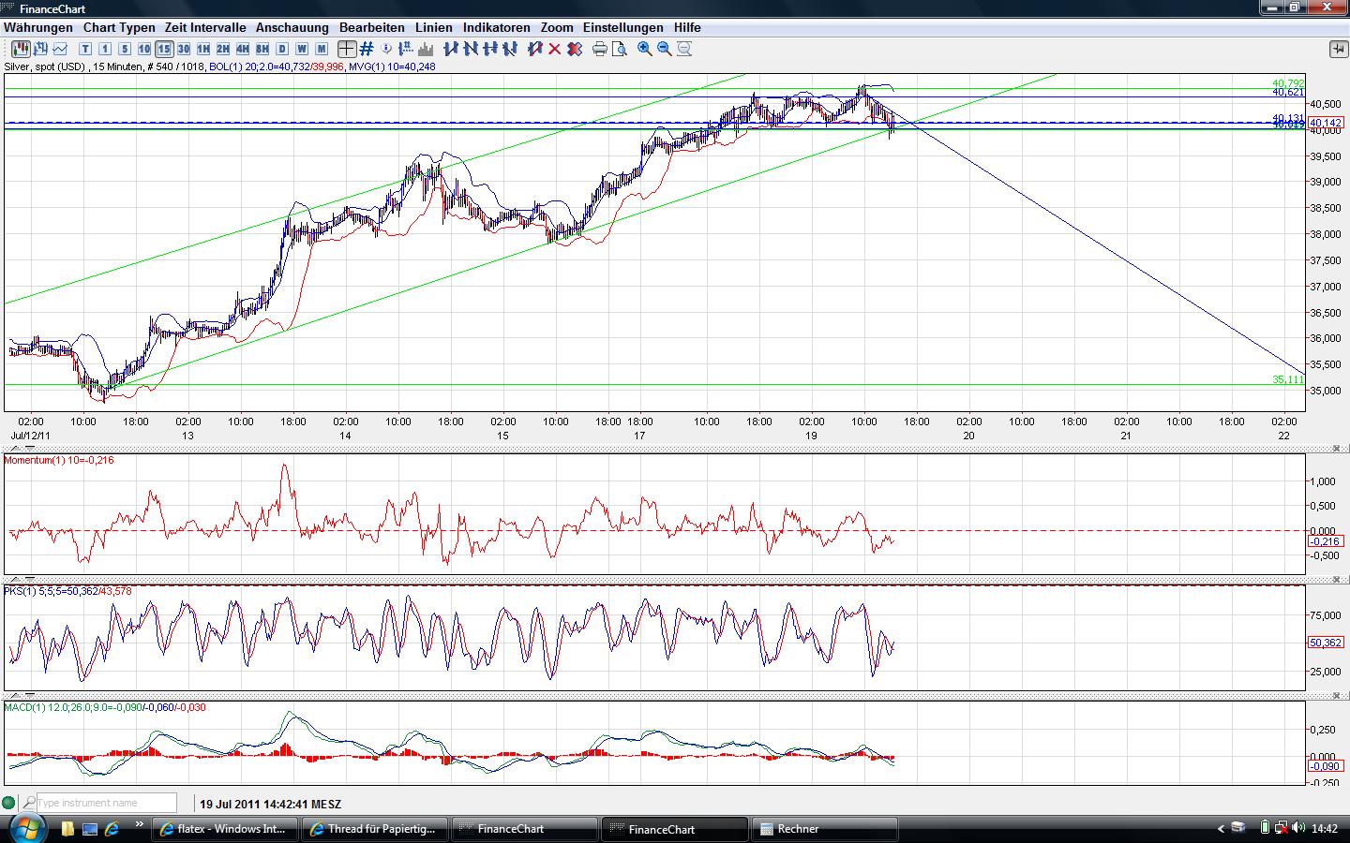1350x843 pixels.
Task: Switch to the line chart icon
Action: click(61, 49)
